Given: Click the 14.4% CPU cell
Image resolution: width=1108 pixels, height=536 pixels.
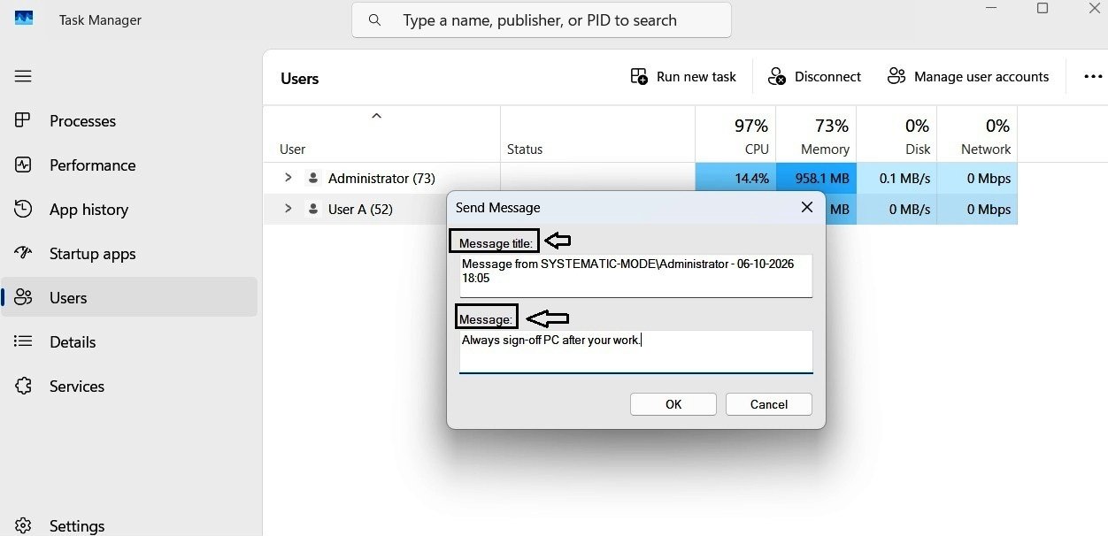Looking at the screenshot, I should point(735,179).
